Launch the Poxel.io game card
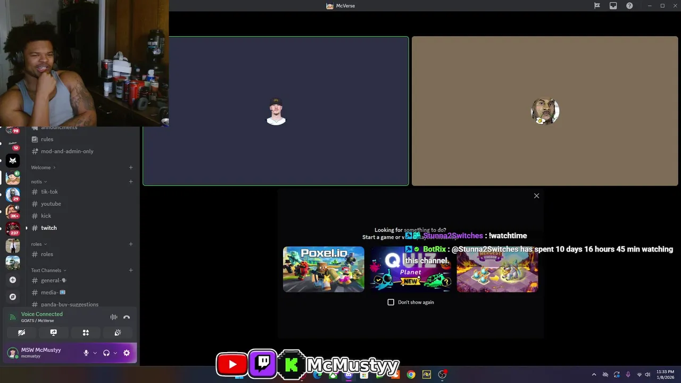 click(323, 269)
